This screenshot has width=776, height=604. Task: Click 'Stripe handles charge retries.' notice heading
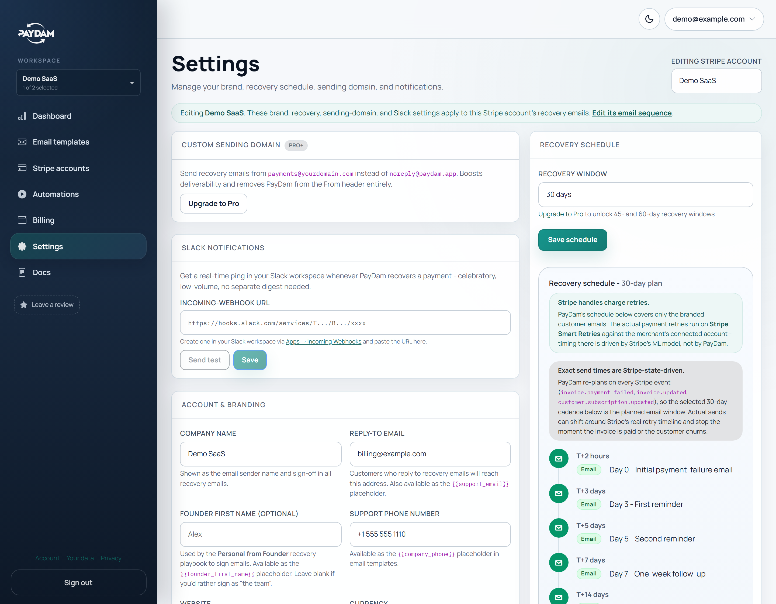tap(603, 303)
